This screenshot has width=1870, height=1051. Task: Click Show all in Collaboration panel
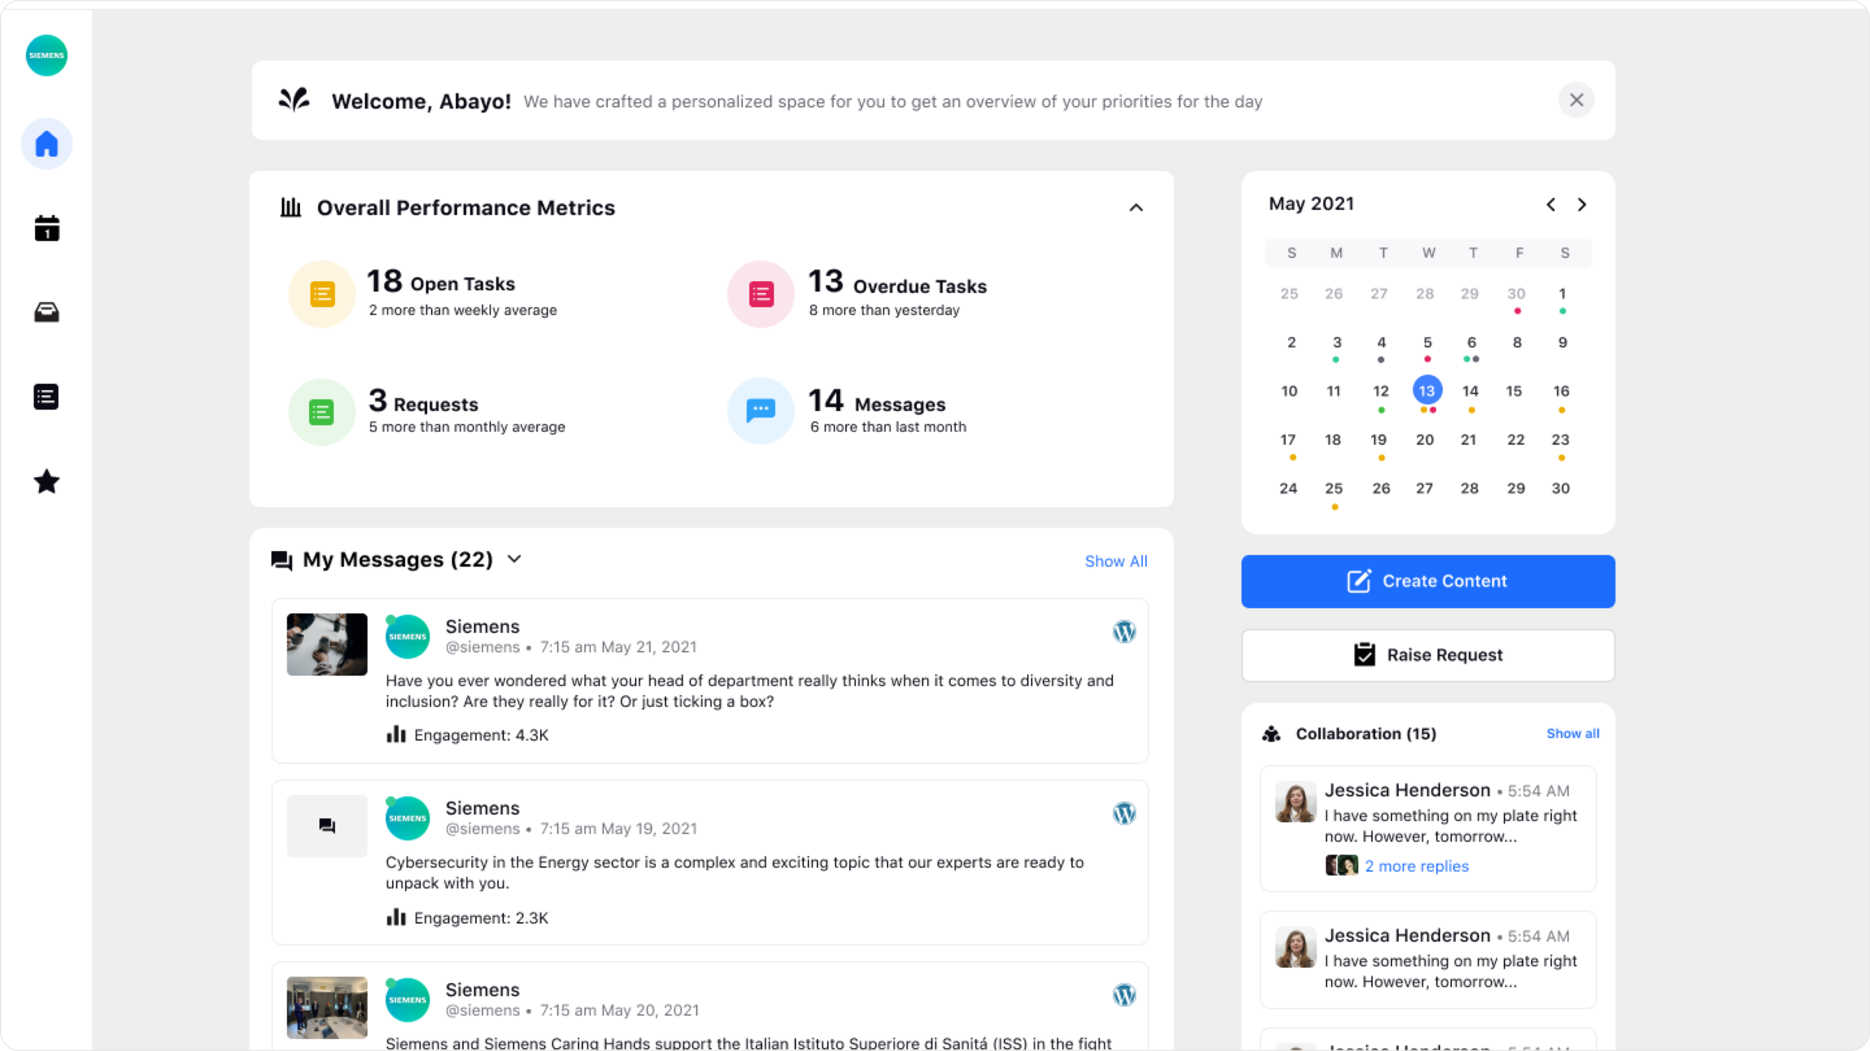click(1572, 734)
